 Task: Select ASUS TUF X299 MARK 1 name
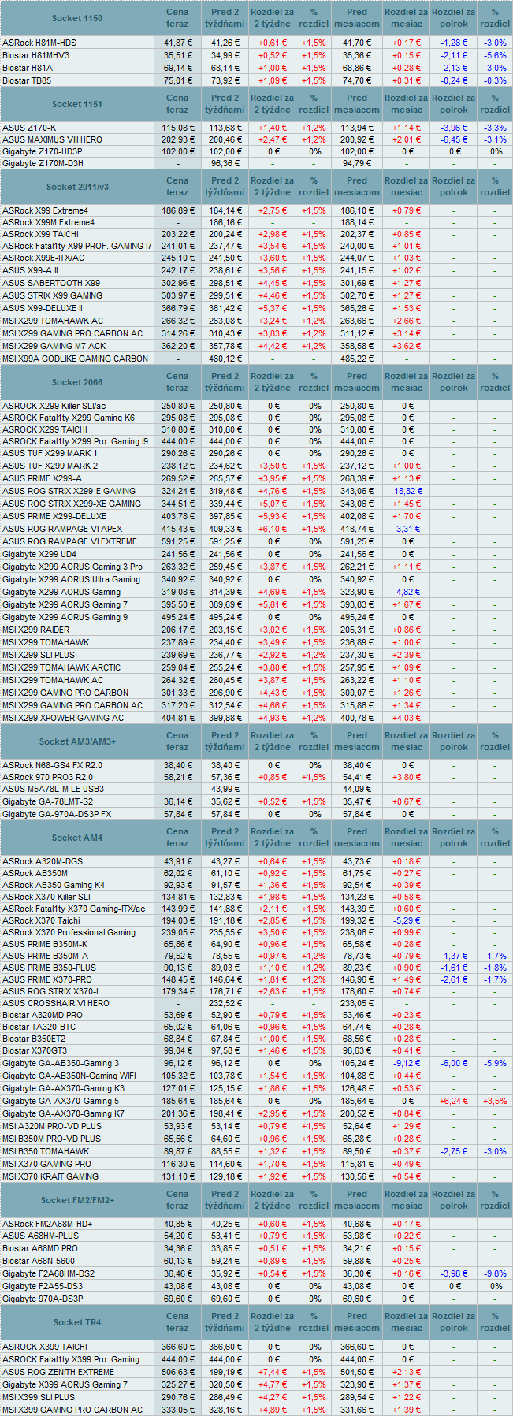[x=50, y=453]
